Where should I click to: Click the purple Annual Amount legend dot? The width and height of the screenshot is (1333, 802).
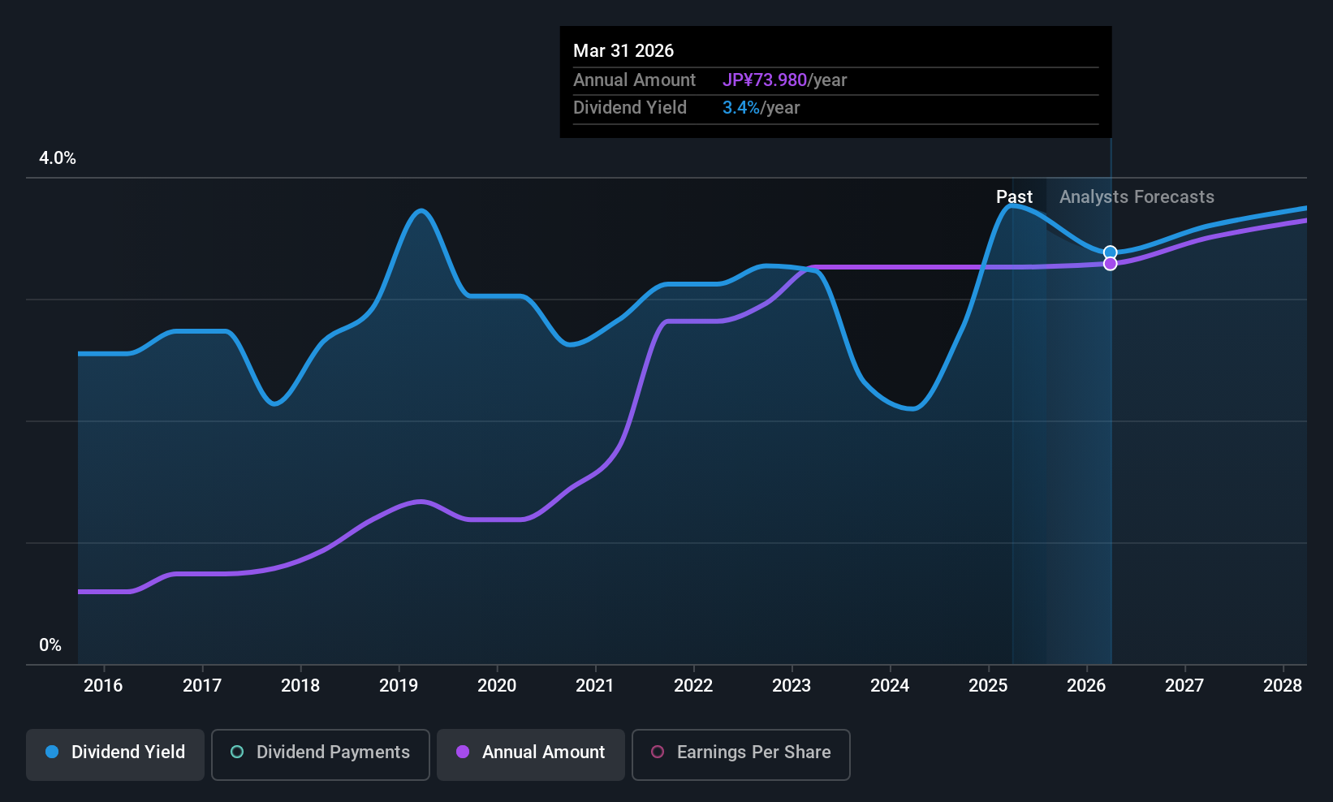(x=463, y=752)
